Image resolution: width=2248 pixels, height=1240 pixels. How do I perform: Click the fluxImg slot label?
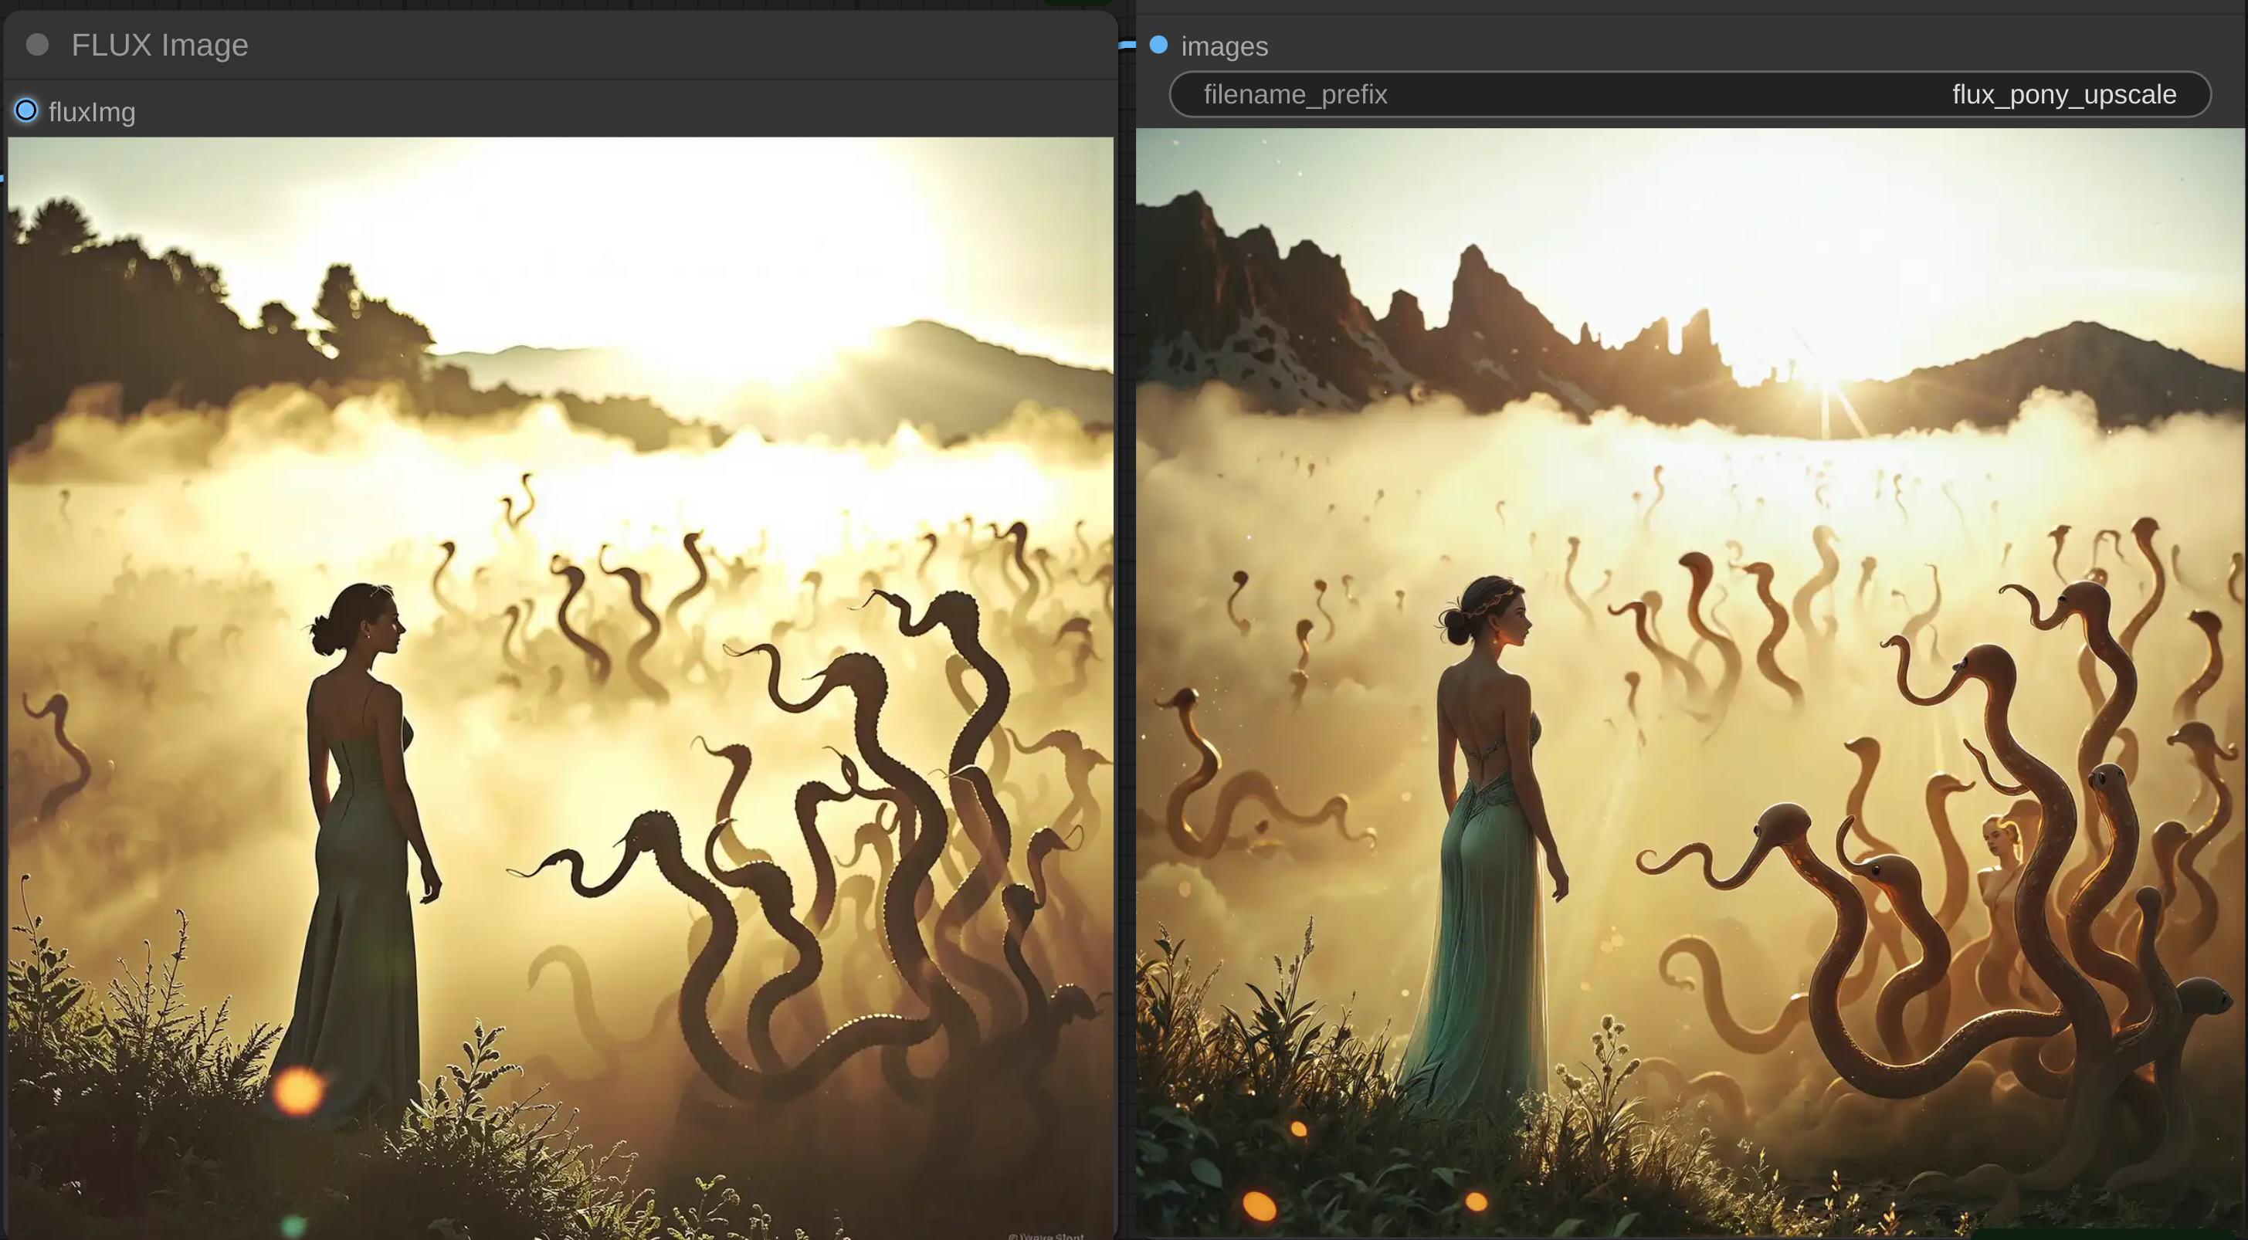click(x=92, y=113)
